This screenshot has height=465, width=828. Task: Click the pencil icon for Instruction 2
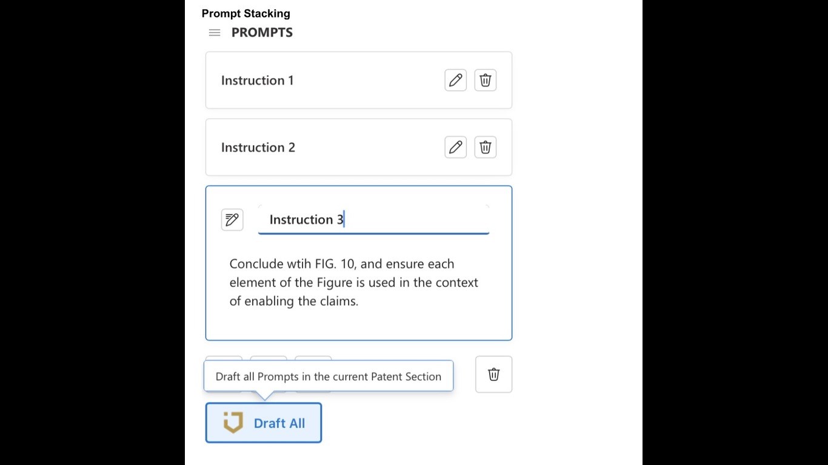tap(456, 147)
